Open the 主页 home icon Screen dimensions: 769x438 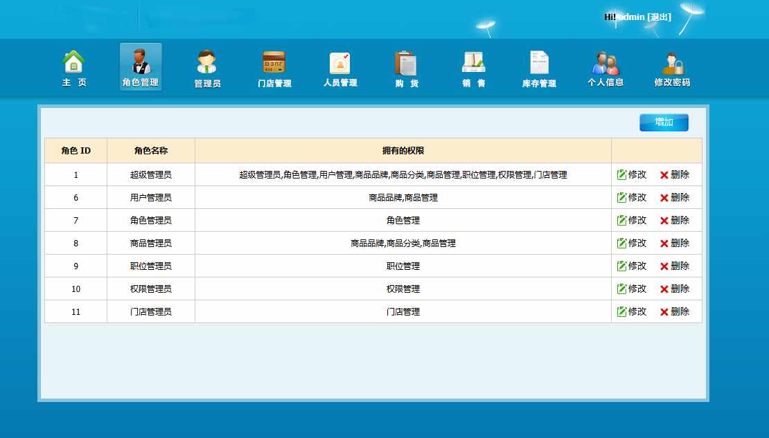click(x=74, y=67)
